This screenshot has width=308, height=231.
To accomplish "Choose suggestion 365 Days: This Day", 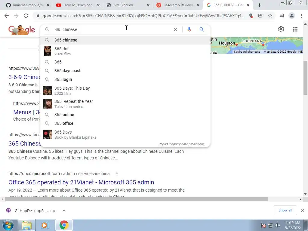I will [x=125, y=91].
